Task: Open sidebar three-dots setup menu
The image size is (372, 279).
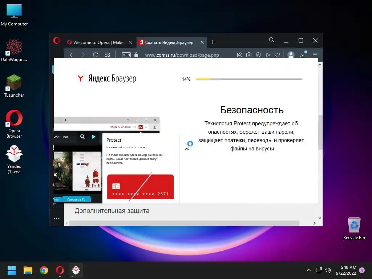Action: [57, 218]
